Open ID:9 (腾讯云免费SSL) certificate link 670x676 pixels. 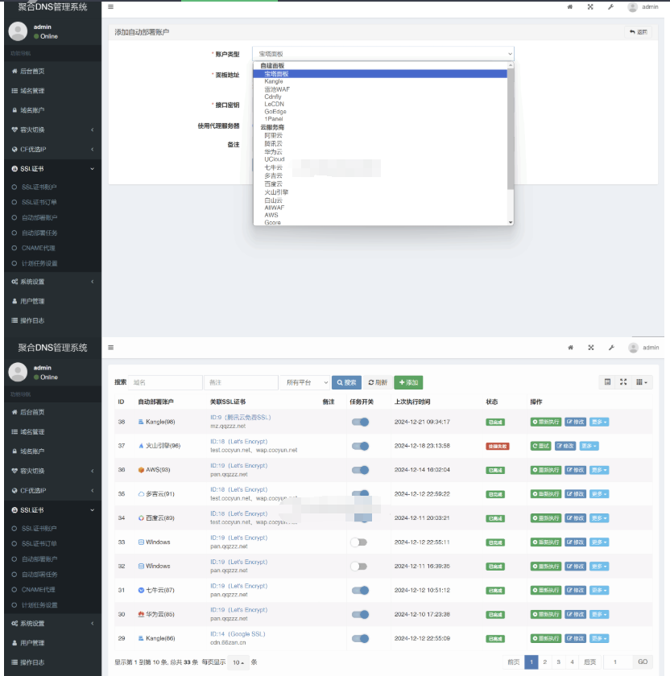[241, 418]
